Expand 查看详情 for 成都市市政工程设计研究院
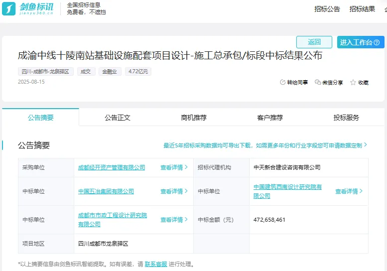This screenshot has width=387, height=271. (x=174, y=220)
